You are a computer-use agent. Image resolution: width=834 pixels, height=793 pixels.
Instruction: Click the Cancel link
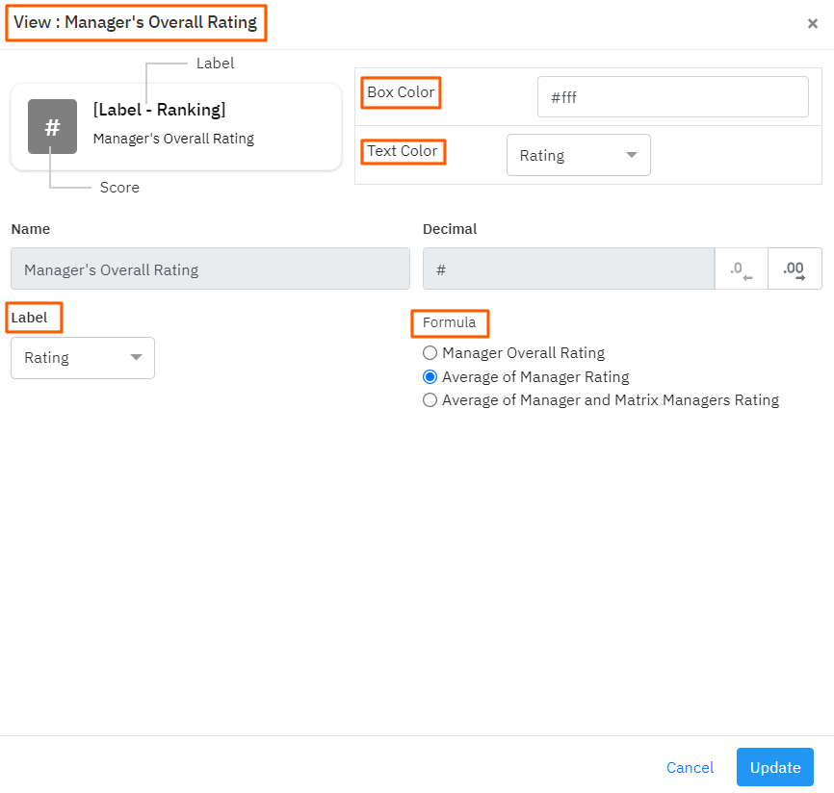[x=690, y=768]
